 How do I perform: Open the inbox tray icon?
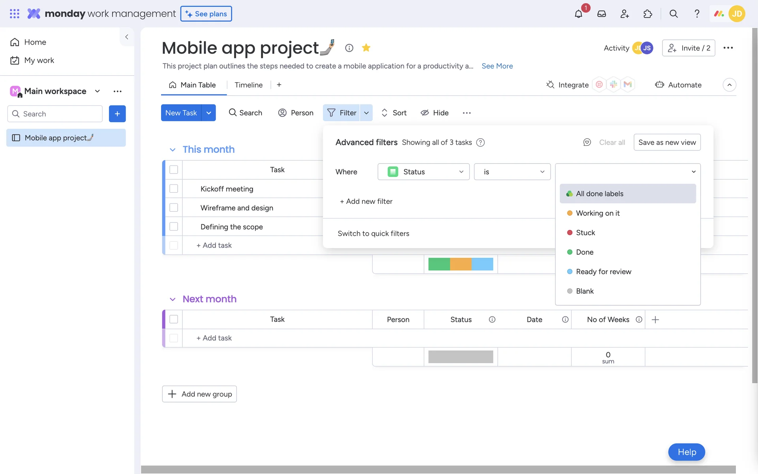tap(601, 14)
